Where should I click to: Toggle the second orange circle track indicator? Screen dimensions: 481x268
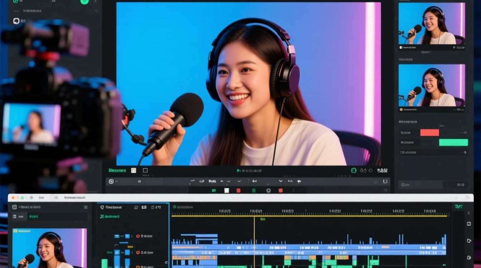click(138, 253)
